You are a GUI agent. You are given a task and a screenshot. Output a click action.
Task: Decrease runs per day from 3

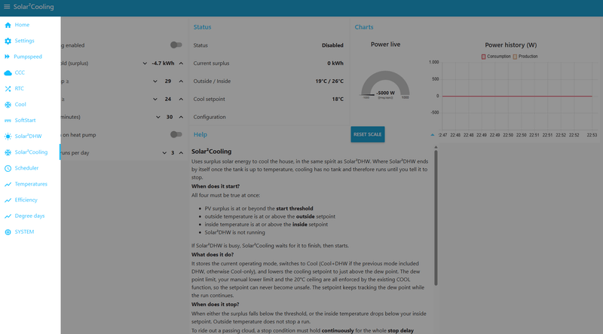click(x=164, y=153)
